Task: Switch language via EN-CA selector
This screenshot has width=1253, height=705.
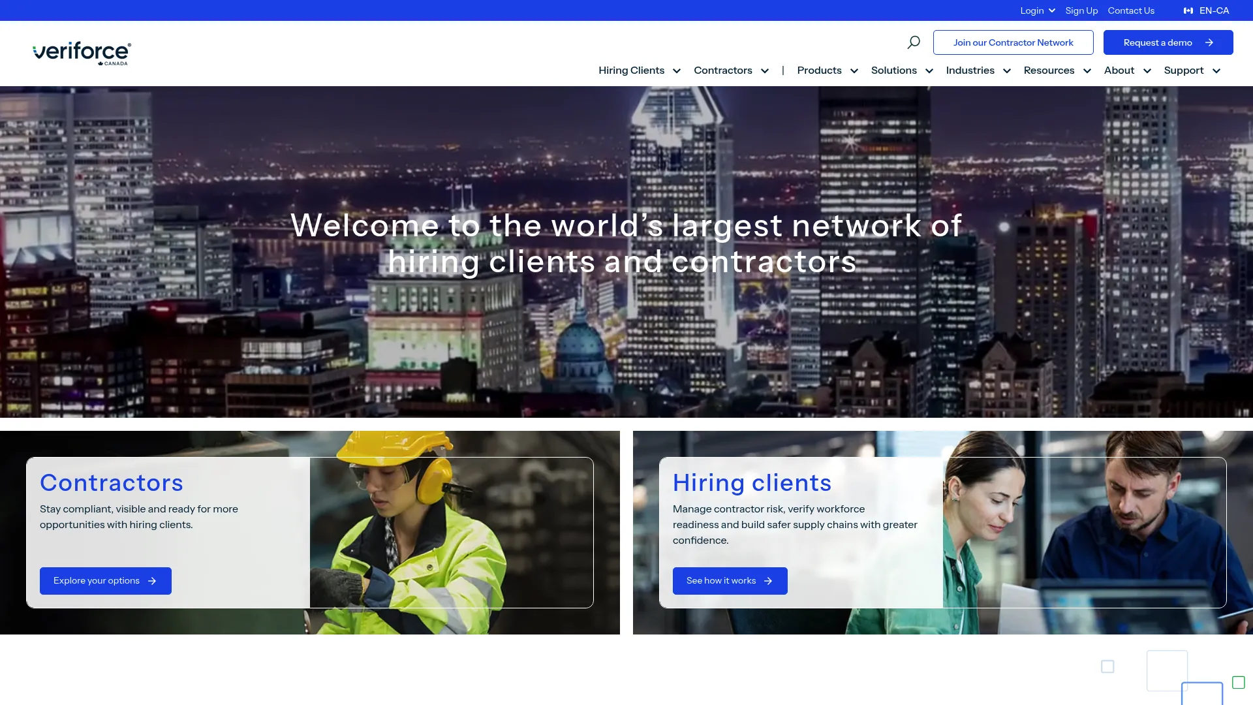Action: pyautogui.click(x=1206, y=10)
